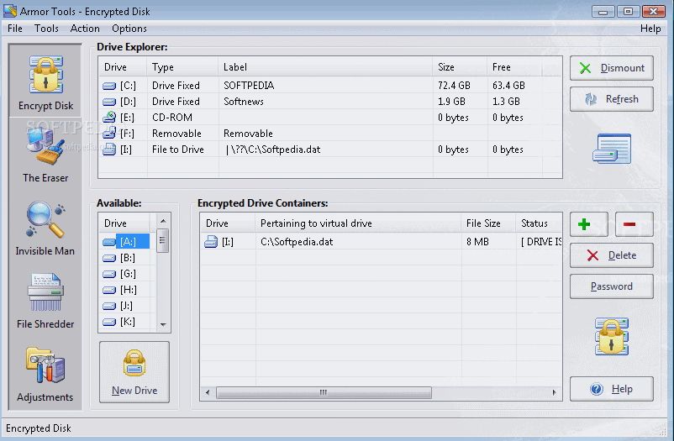Screen dimensions: 674x441
Task: Click the 8 MB file size cell
Action: point(477,242)
